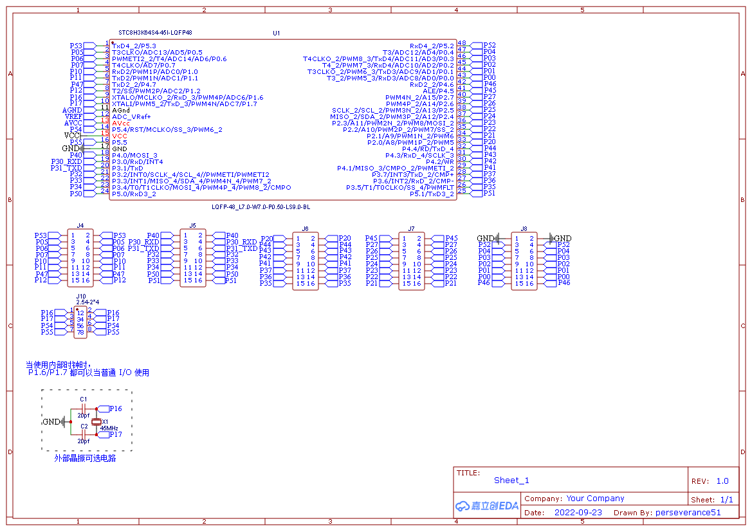The width and height of the screenshot is (752, 532).
Task: Click the AGND net label left of U1
Action: [x=72, y=111]
